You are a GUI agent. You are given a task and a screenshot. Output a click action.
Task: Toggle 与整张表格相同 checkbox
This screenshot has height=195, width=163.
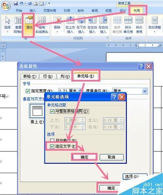(x=52, y=111)
